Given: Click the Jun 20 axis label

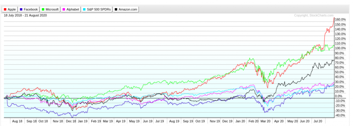Looking at the screenshot, I should [x=305, y=121].
